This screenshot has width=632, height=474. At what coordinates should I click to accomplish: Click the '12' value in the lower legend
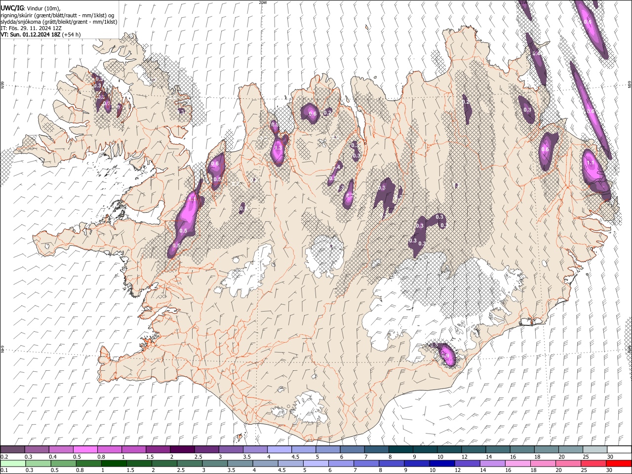coord(458,471)
